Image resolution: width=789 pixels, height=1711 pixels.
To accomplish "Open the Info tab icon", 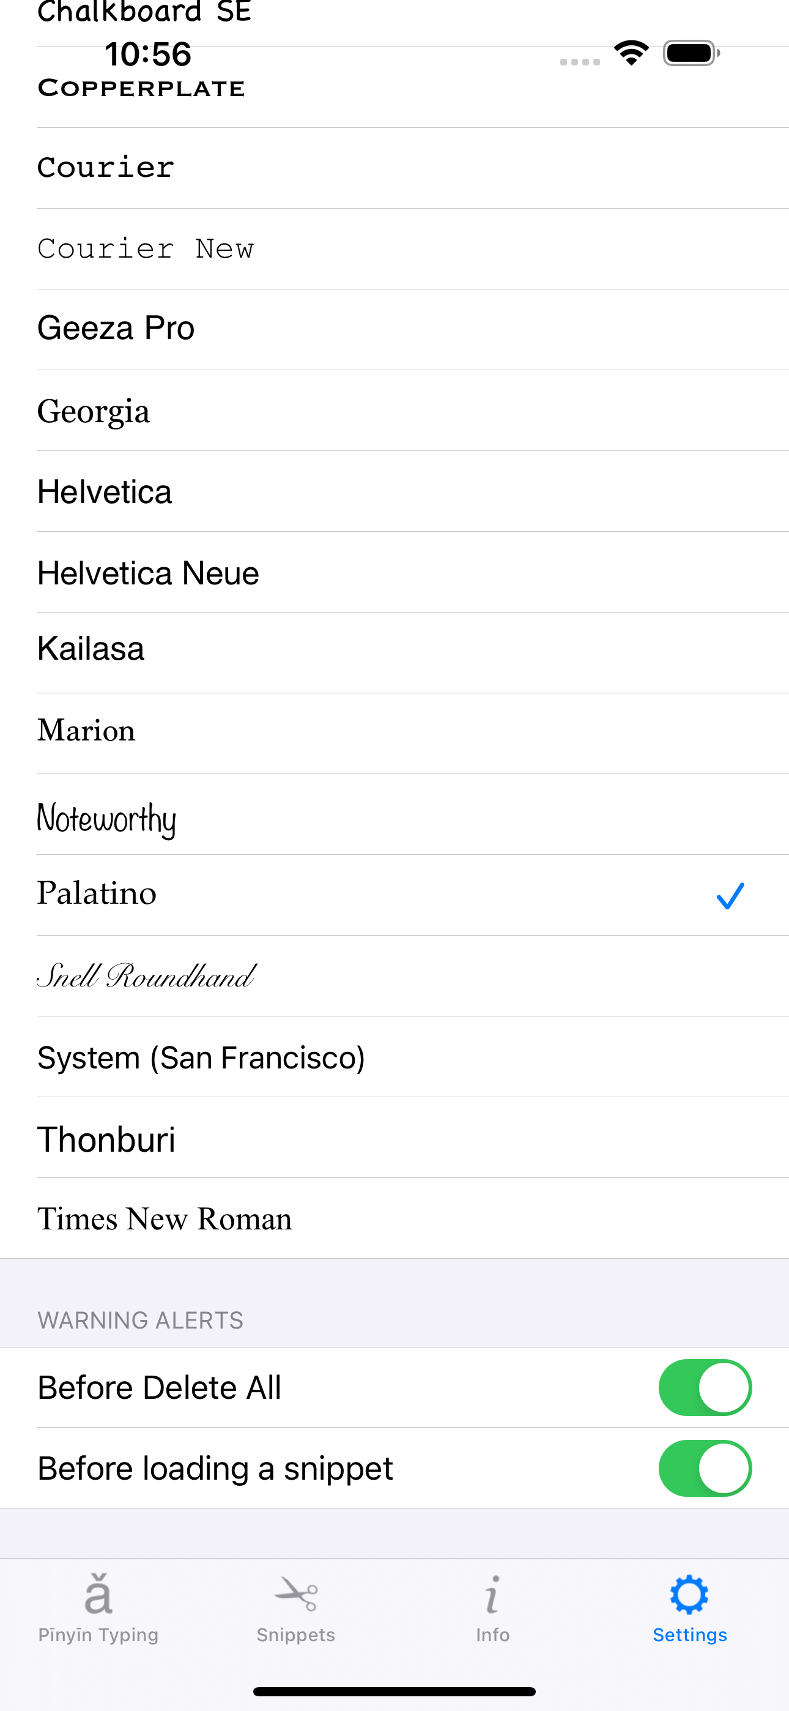I will (x=492, y=1594).
